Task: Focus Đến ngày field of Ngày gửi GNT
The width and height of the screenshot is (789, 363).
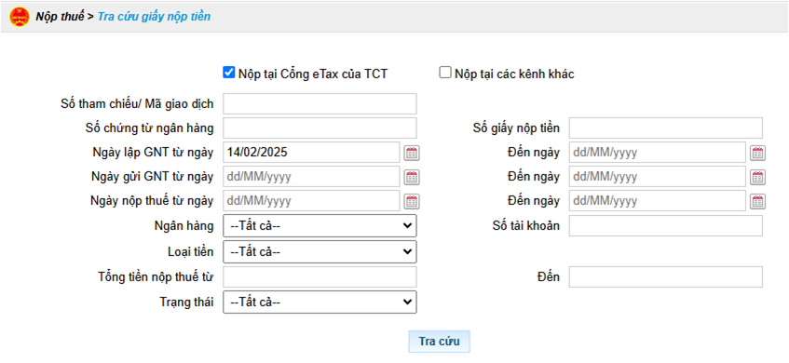Action: click(657, 177)
